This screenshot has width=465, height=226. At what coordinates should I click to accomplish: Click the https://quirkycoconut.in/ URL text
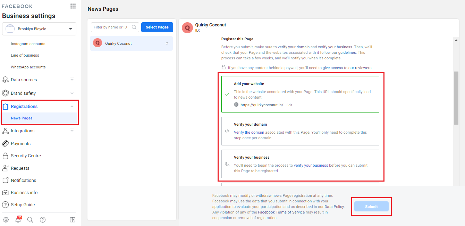click(262, 105)
